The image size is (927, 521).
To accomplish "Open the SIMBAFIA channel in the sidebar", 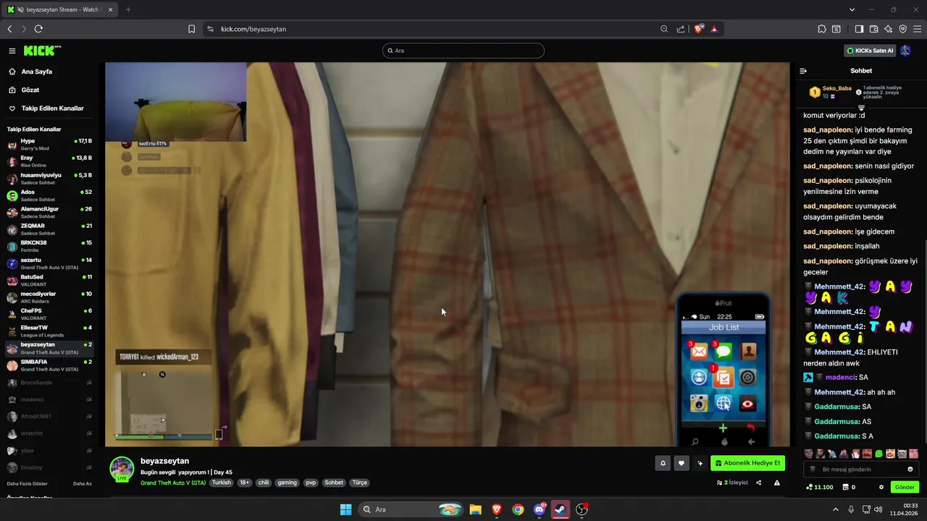I will pos(49,365).
